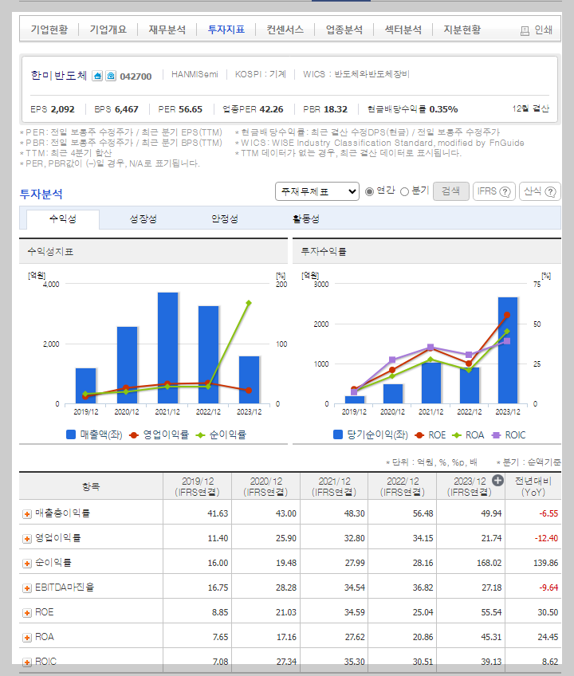Screen dimensions: 574x676
Task: Click the print icon next to 인쇄
Action: (525, 30)
